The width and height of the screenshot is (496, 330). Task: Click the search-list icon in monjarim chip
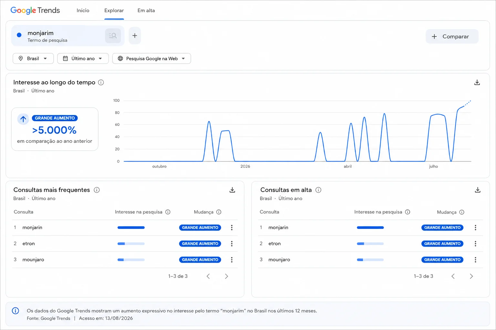pyautogui.click(x=113, y=36)
